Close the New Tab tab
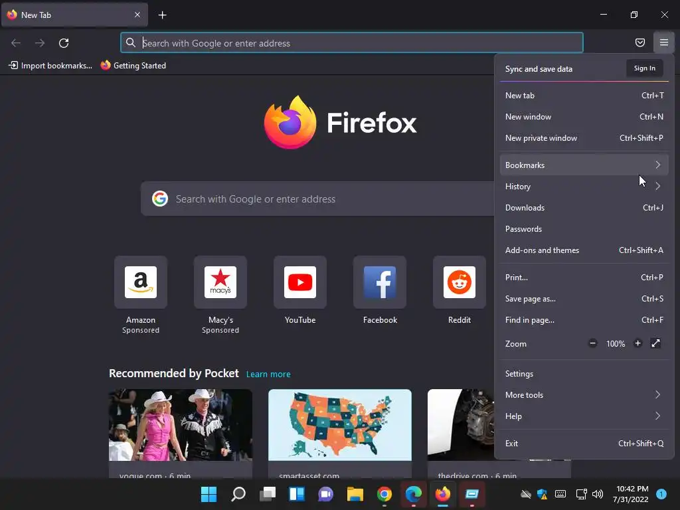 tap(137, 15)
